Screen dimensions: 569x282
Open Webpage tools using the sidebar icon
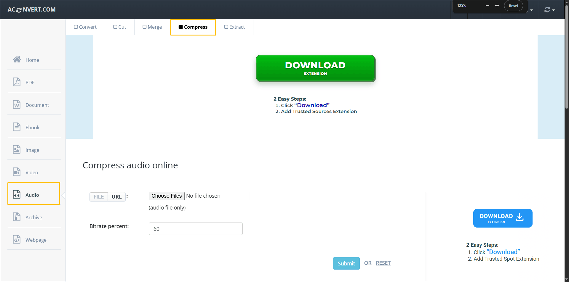coord(17,239)
